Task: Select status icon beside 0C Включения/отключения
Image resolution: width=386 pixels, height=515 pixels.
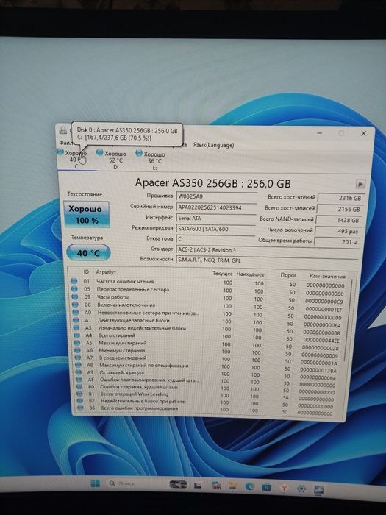Action: [x=75, y=305]
